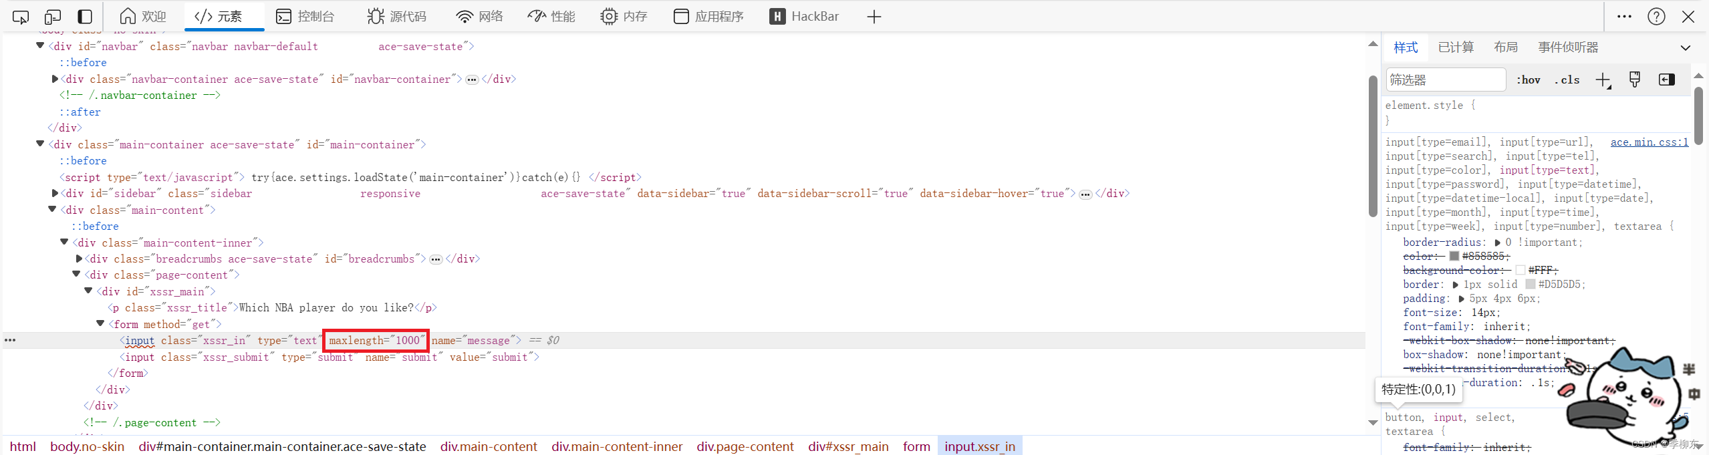The image size is (1709, 455).
Task: Click form breadcrumb
Action: 916,446
